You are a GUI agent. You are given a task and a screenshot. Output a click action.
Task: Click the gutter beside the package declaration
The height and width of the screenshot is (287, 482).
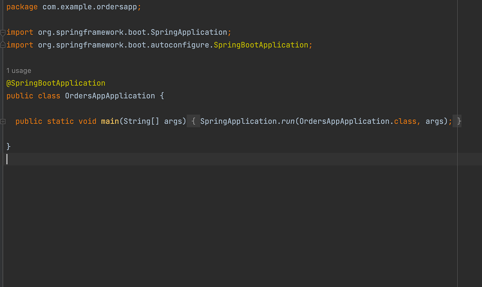coord(3,7)
